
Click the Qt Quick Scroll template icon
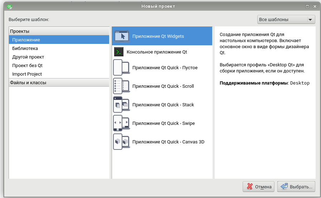coord(122,86)
